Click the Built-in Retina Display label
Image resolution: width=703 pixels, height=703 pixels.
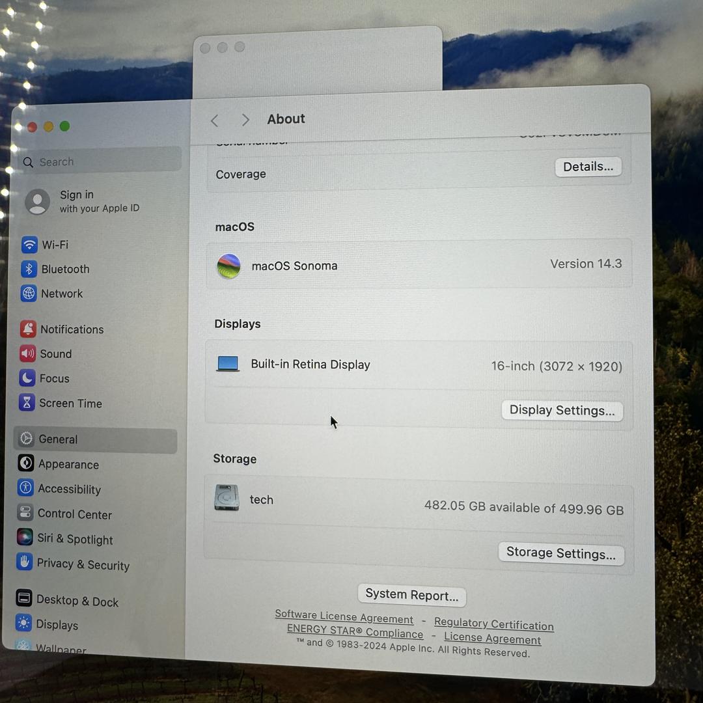click(310, 364)
